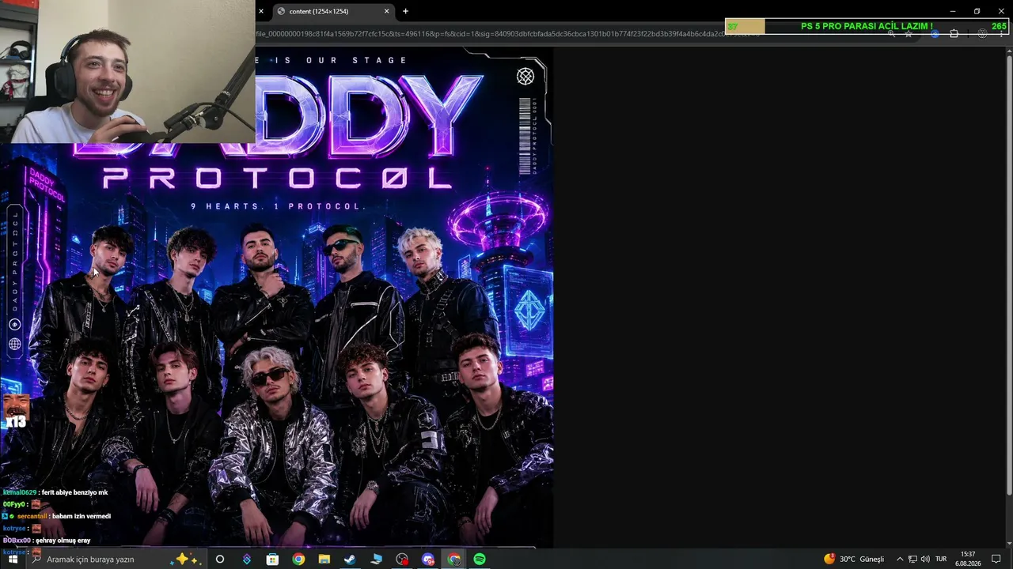The height and width of the screenshot is (569, 1013).
Task: Open Spotify from the taskbar
Action: pos(480,559)
